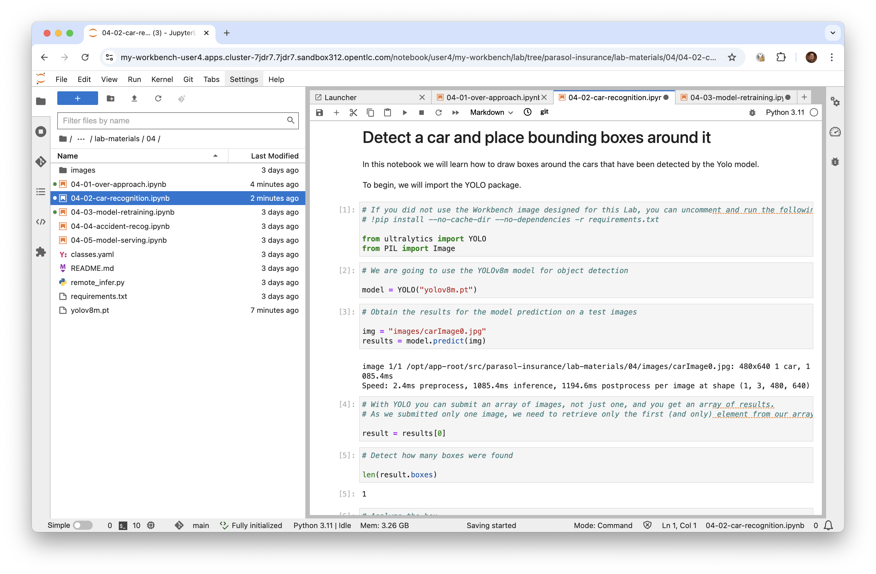Open the Extension Manager puzzle icon
The width and height of the screenshot is (876, 574).
pyautogui.click(x=41, y=252)
